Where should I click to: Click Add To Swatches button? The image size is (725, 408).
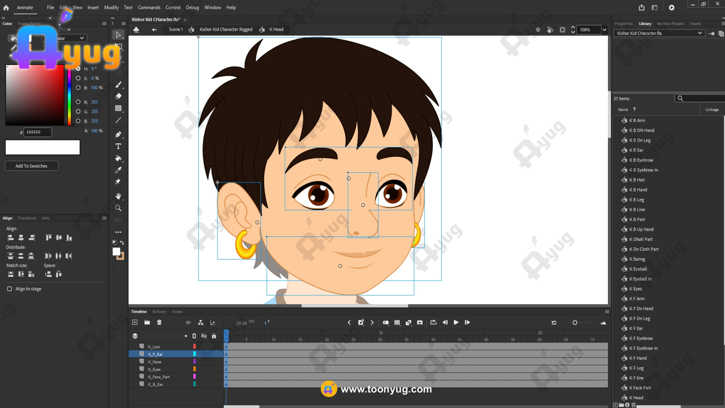click(x=31, y=166)
